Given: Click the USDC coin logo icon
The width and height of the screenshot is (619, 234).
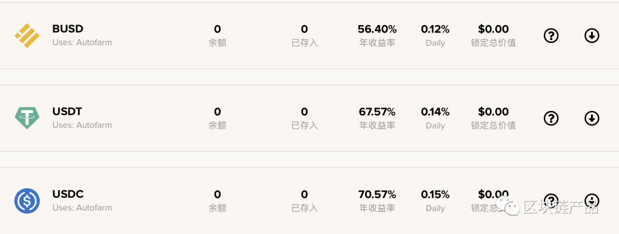Looking at the screenshot, I should pos(28,200).
